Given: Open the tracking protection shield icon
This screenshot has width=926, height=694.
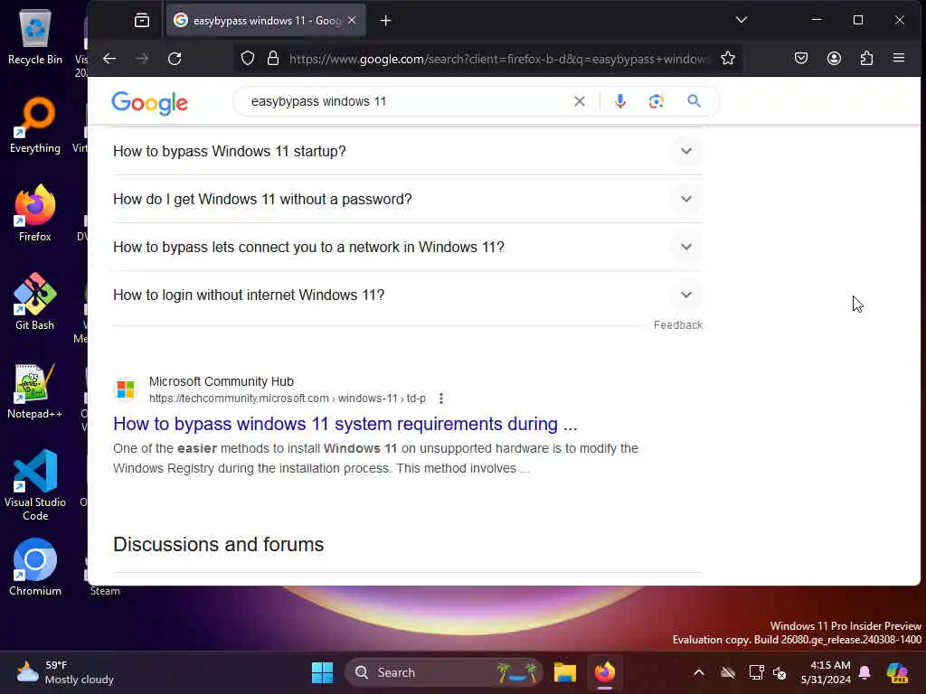Looking at the screenshot, I should [x=248, y=59].
